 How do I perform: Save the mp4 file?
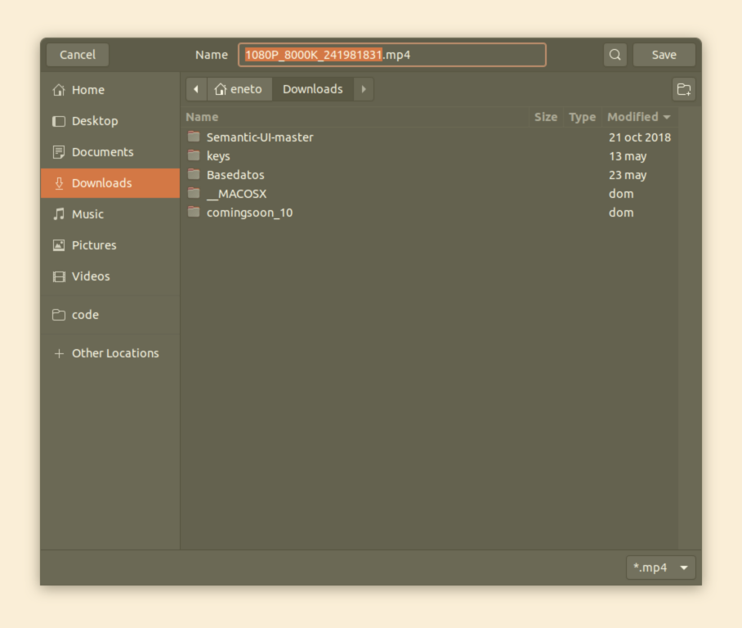coord(664,55)
